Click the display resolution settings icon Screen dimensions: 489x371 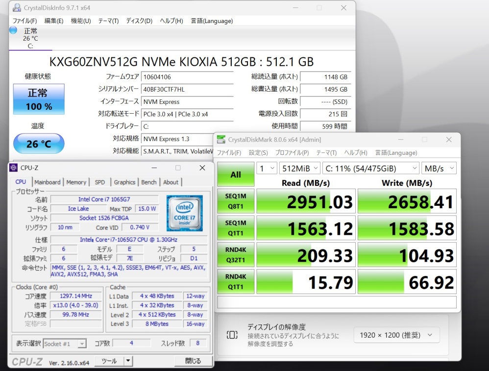point(232,335)
